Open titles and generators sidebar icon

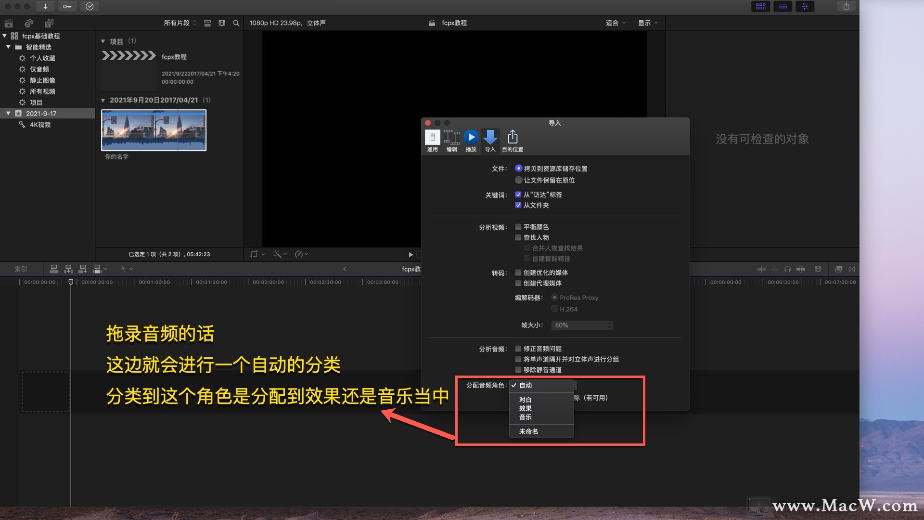(x=49, y=23)
